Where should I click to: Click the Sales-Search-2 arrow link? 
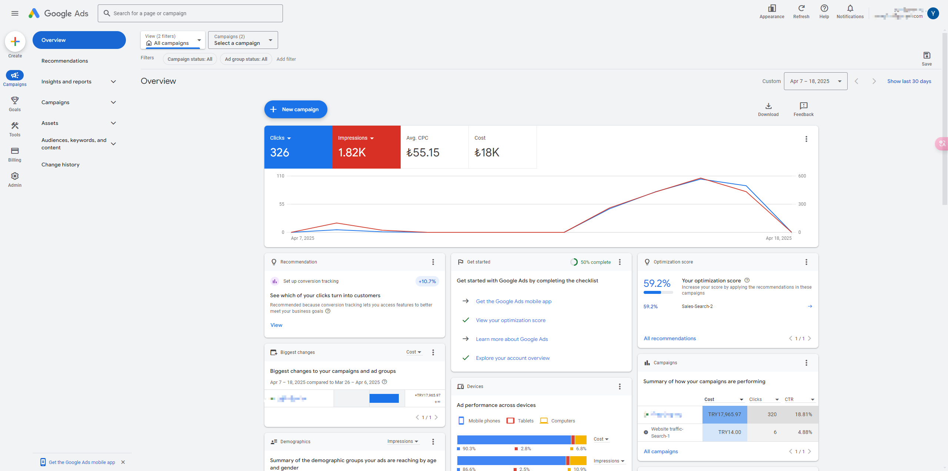[x=810, y=306]
